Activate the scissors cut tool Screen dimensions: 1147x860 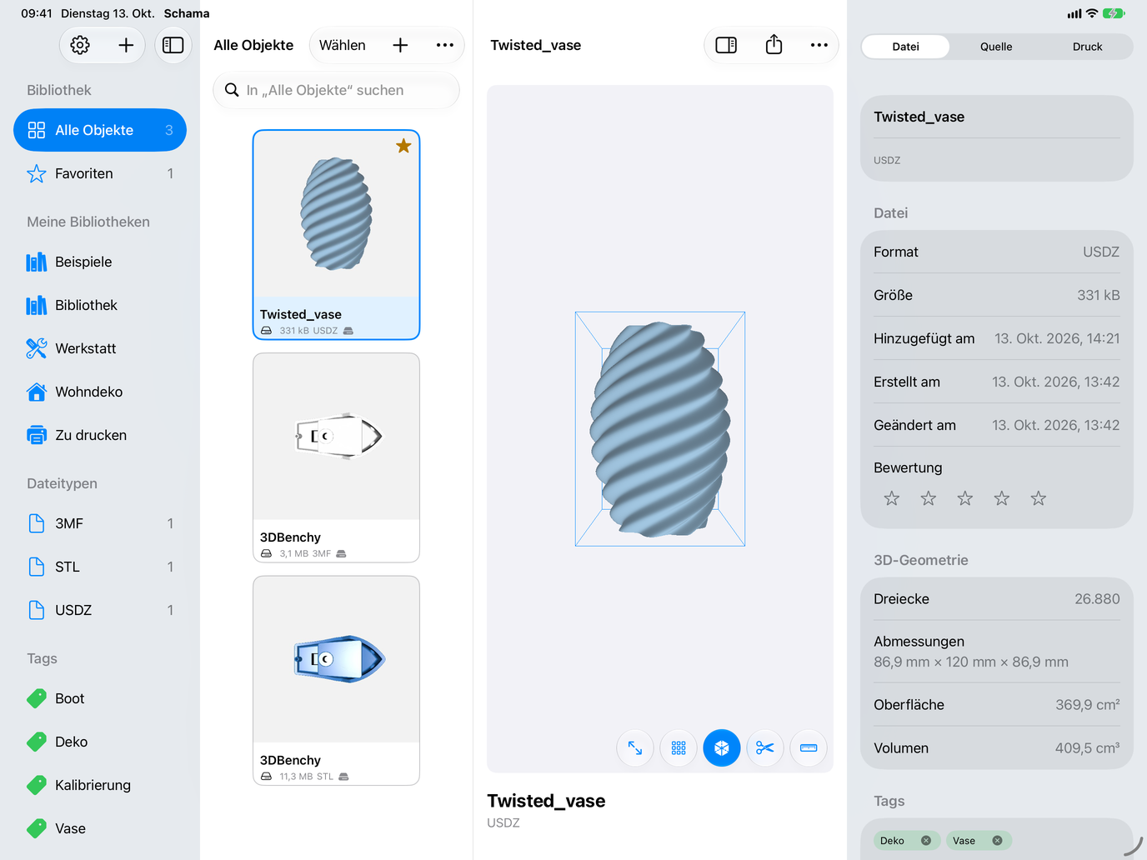[x=765, y=747]
